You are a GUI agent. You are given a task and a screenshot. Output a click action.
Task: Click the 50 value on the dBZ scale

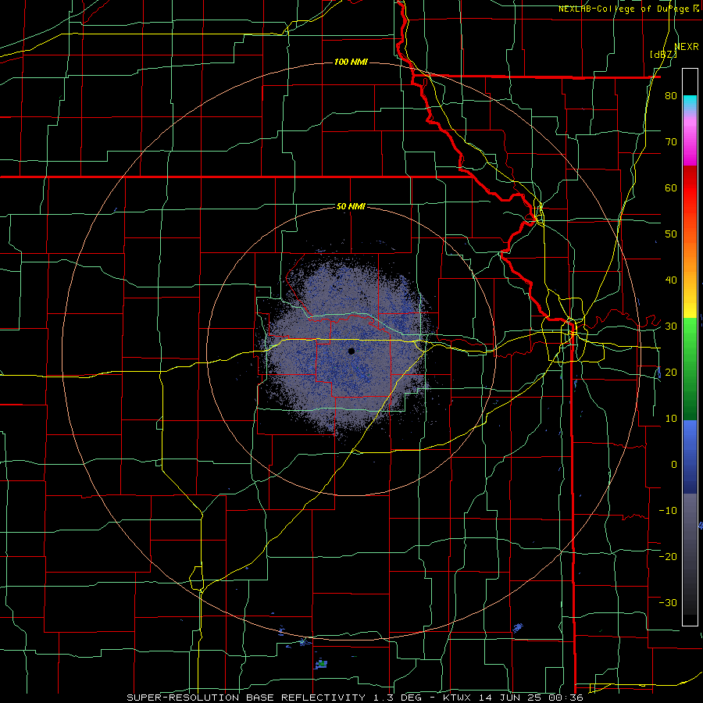tap(671, 234)
